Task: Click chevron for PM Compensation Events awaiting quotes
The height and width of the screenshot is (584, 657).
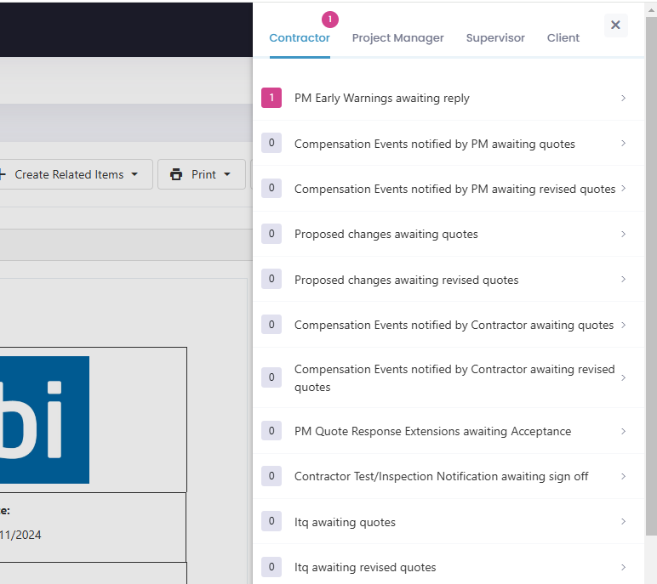Action: coord(623,143)
